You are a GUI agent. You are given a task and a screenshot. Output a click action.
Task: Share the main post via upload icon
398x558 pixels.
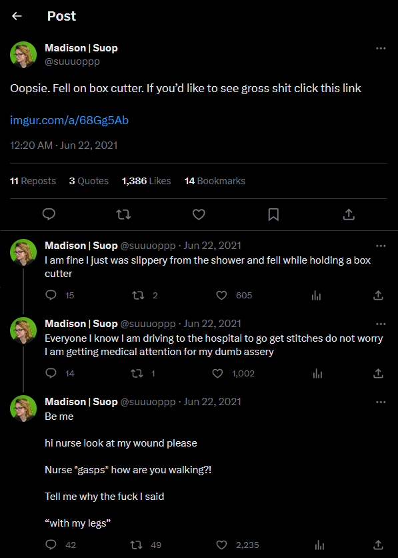coord(349,214)
